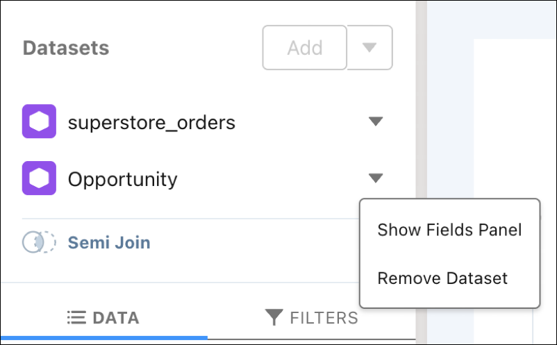
Task: Click the Add dataset button
Action: [x=305, y=48]
